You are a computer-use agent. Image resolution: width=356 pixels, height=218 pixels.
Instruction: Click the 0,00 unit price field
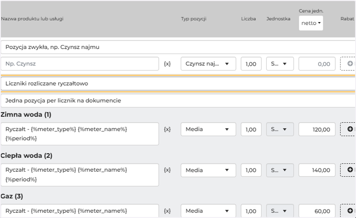(x=317, y=64)
